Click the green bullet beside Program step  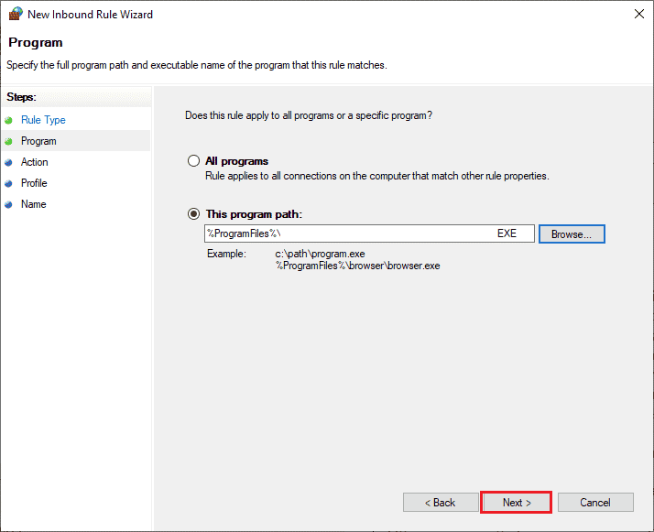point(10,141)
